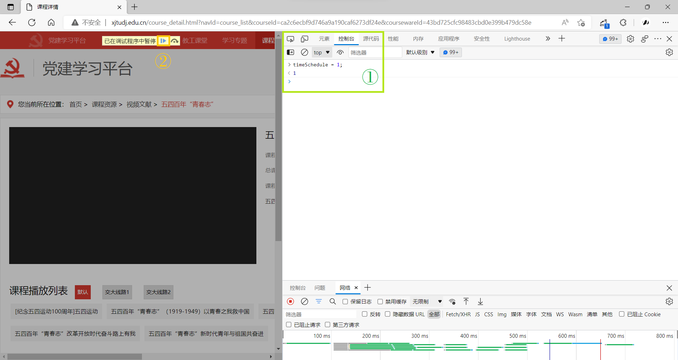The image size is (678, 360).
Task: Toggle device emulation icon in DevTools
Action: [304, 39]
